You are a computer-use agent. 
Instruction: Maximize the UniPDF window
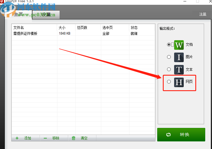(198, 1)
